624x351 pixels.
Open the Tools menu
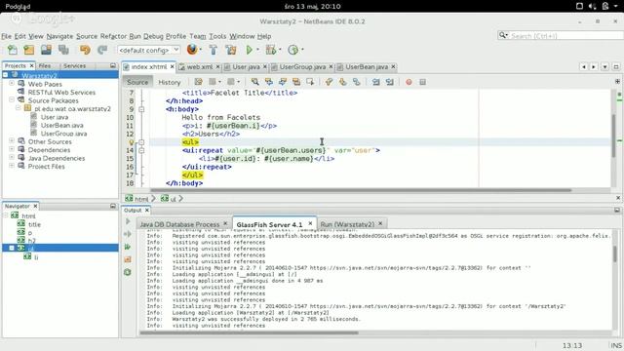(217, 36)
